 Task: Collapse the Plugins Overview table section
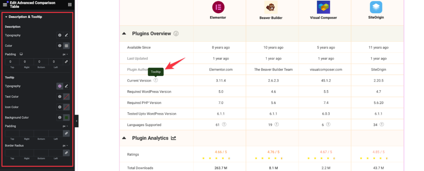click(x=124, y=34)
